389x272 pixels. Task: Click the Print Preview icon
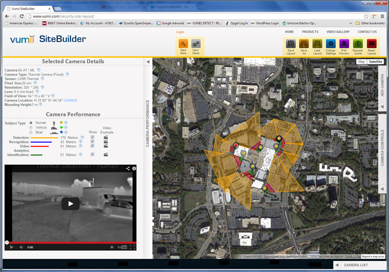(x=344, y=44)
